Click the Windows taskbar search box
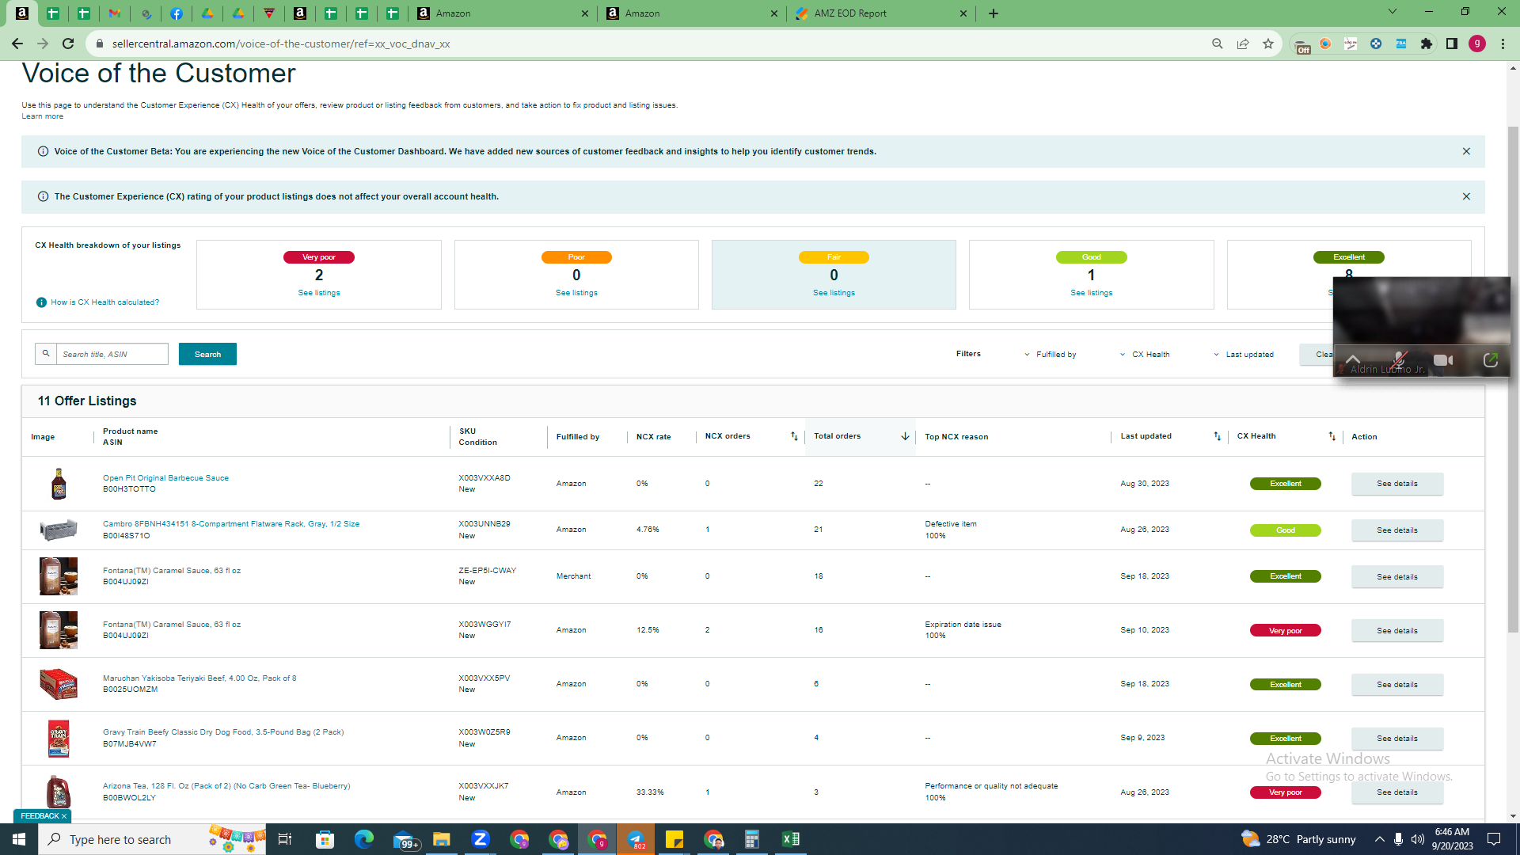This screenshot has height=855, width=1520. 152,839
